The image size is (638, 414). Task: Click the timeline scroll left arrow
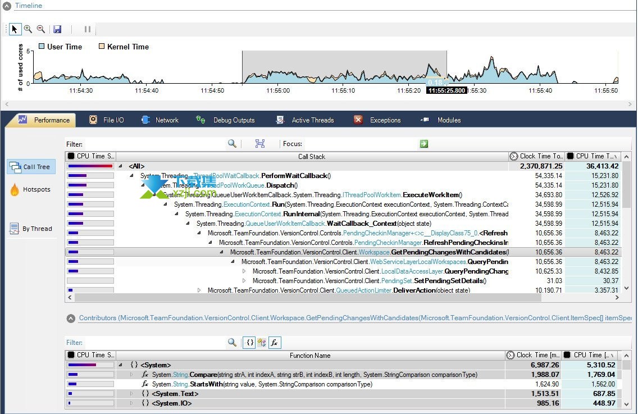tap(7, 104)
